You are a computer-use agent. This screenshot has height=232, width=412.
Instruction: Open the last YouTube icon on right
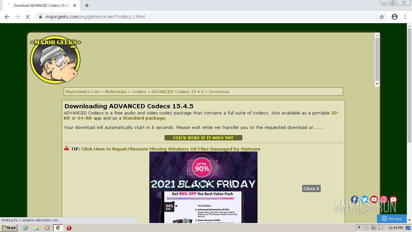click(393, 199)
